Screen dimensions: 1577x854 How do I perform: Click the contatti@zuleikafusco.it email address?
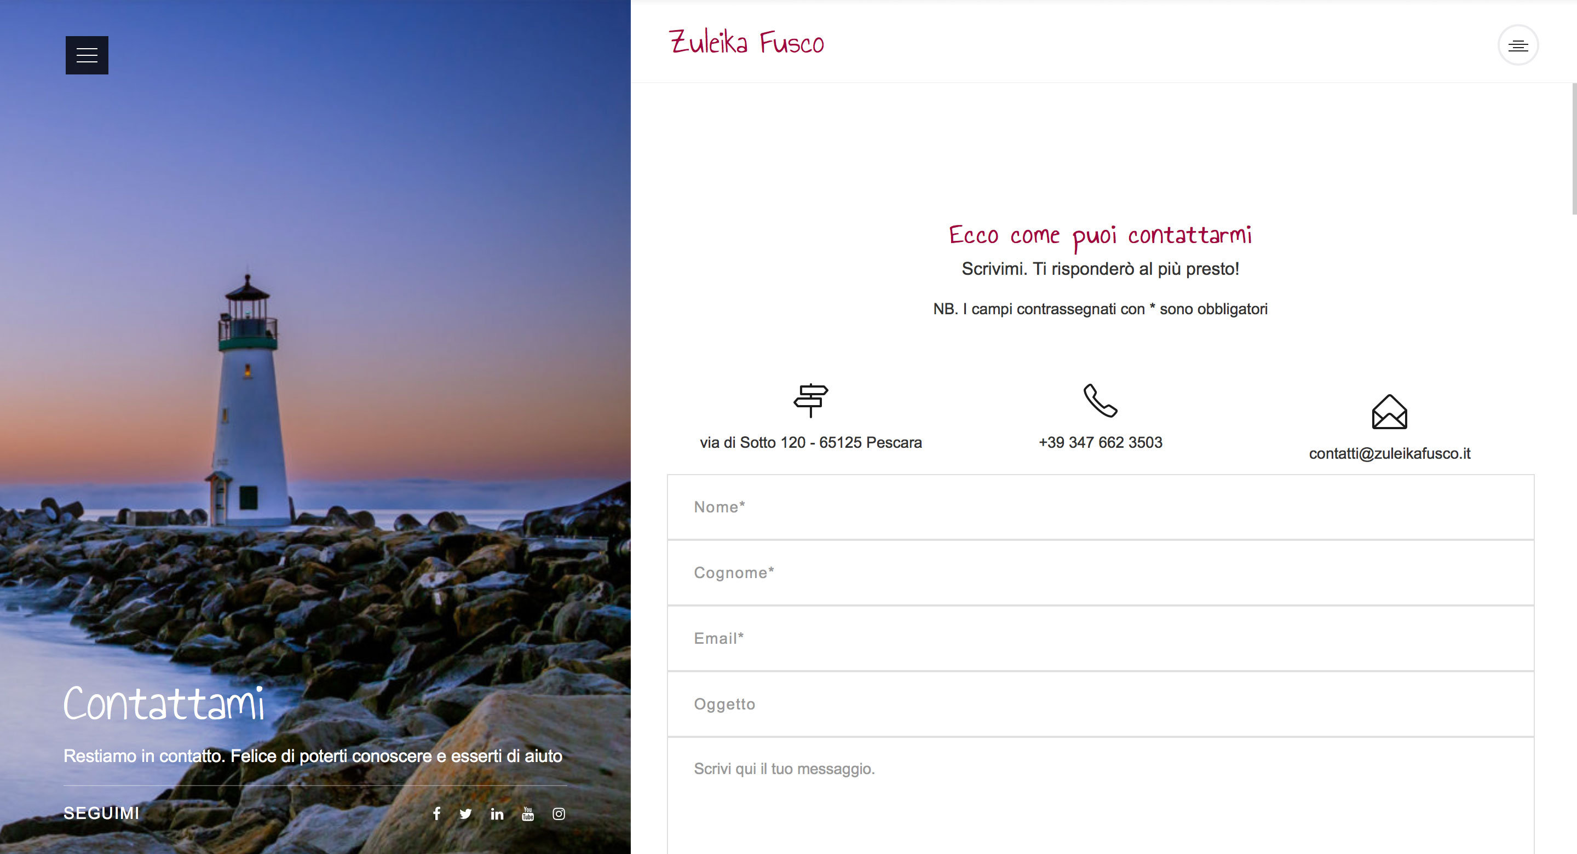1390,454
